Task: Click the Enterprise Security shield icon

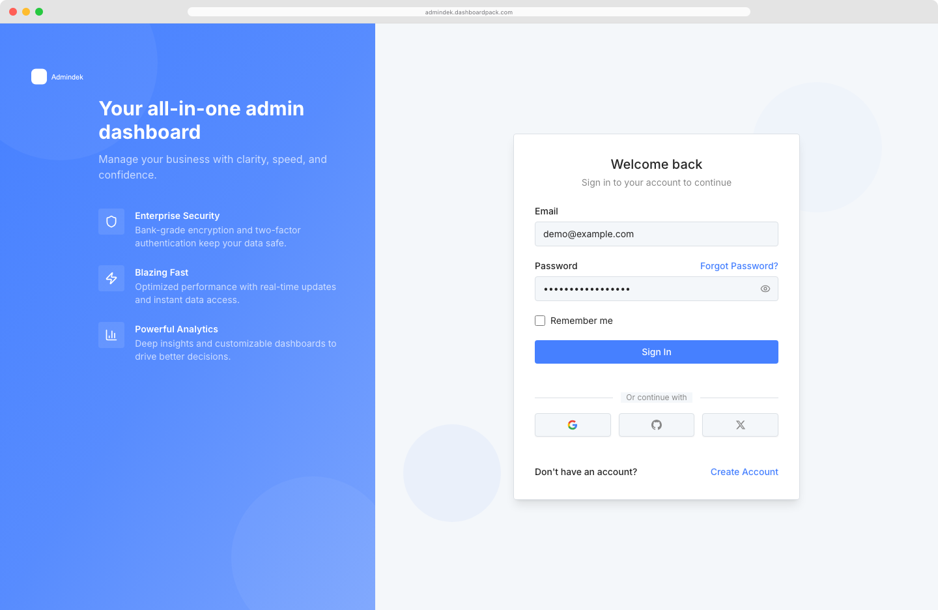Action: [111, 222]
